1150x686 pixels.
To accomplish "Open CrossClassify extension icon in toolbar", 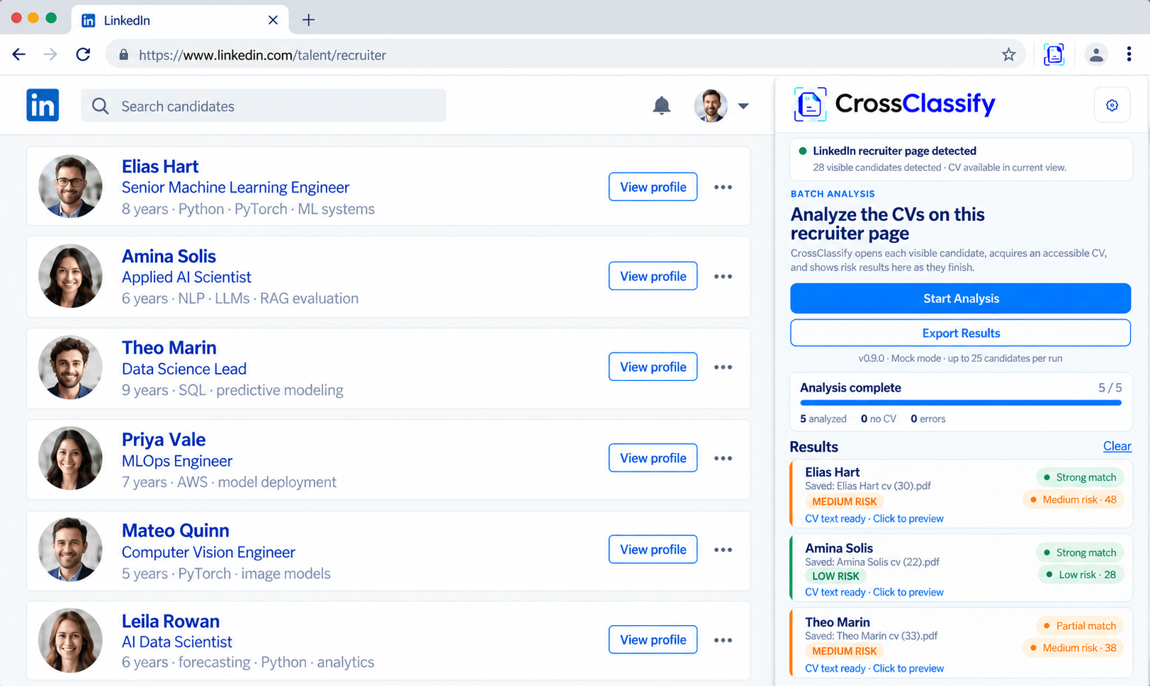I will coord(1054,55).
